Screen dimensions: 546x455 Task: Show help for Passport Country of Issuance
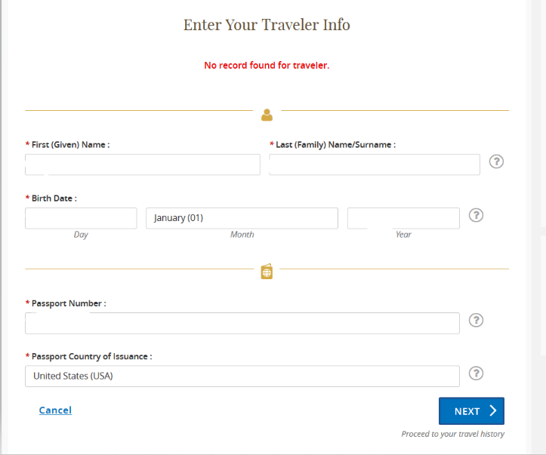[x=476, y=374]
